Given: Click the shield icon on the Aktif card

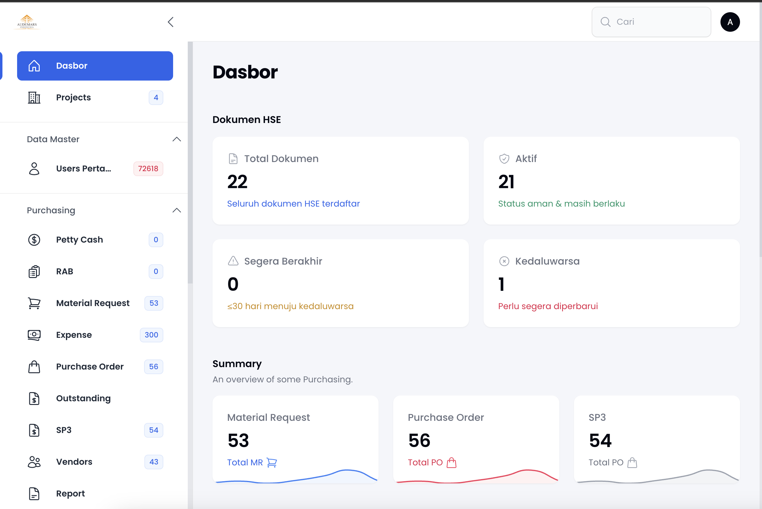Looking at the screenshot, I should [504, 158].
